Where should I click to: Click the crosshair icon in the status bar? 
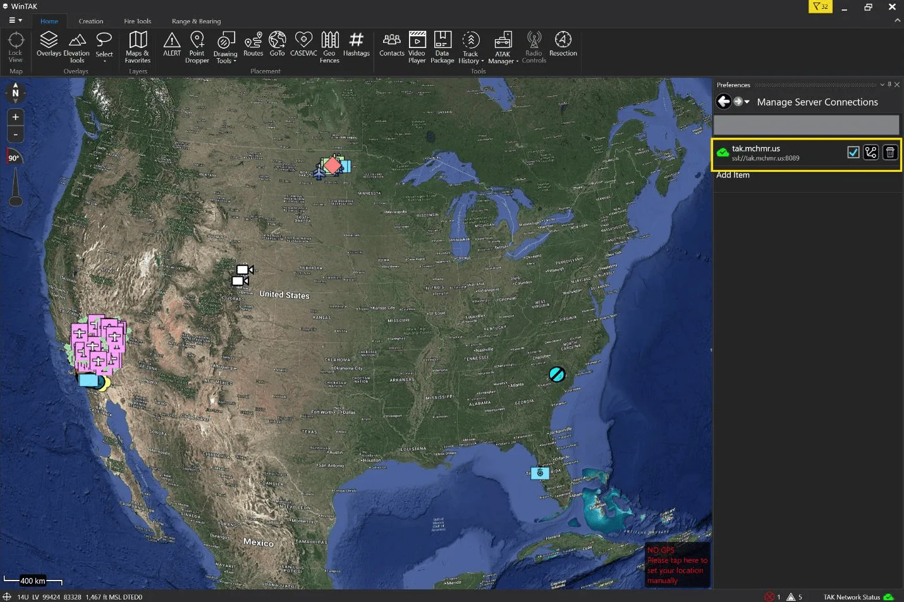coord(7,597)
